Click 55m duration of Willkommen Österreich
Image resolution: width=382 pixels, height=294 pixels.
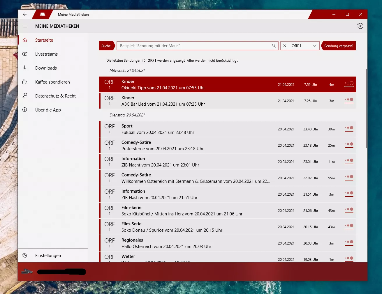(x=331, y=178)
